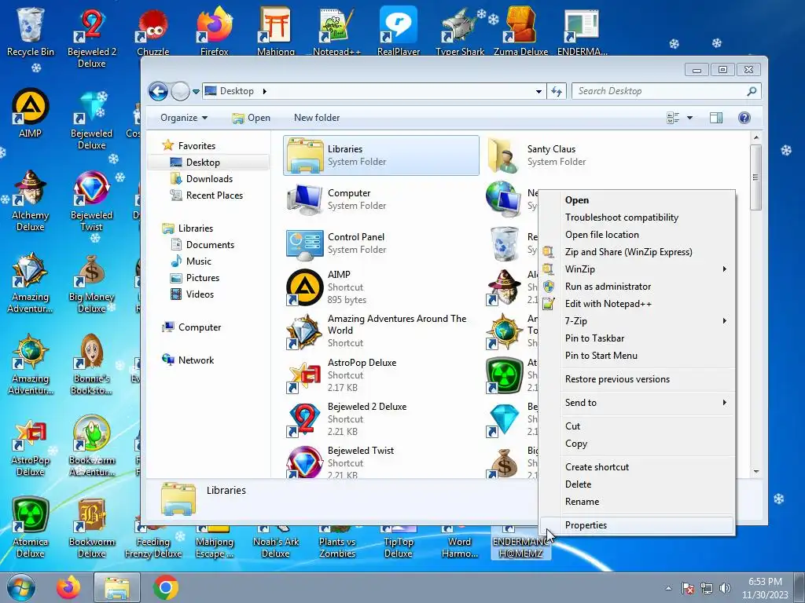Select Bookworm Deluxe desktop icon
The width and height of the screenshot is (805, 603).
click(x=91, y=528)
